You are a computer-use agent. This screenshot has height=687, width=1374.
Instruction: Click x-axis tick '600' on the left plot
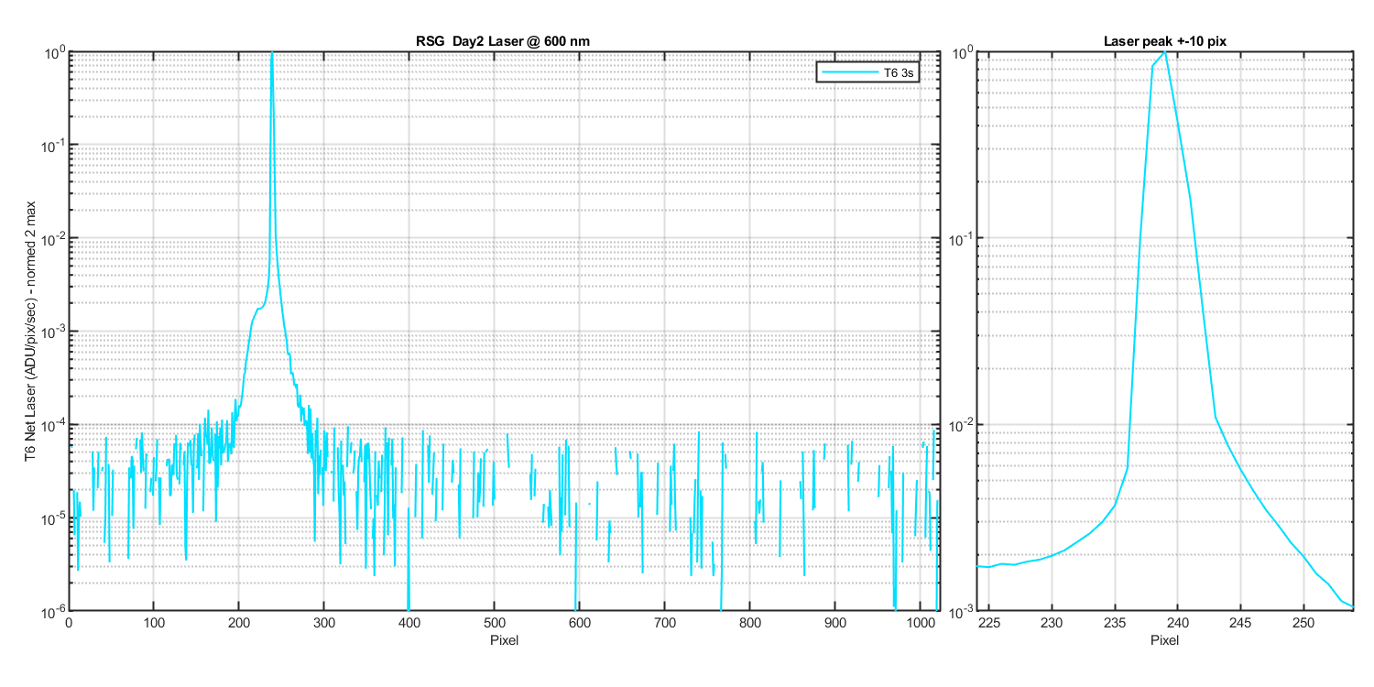580,623
